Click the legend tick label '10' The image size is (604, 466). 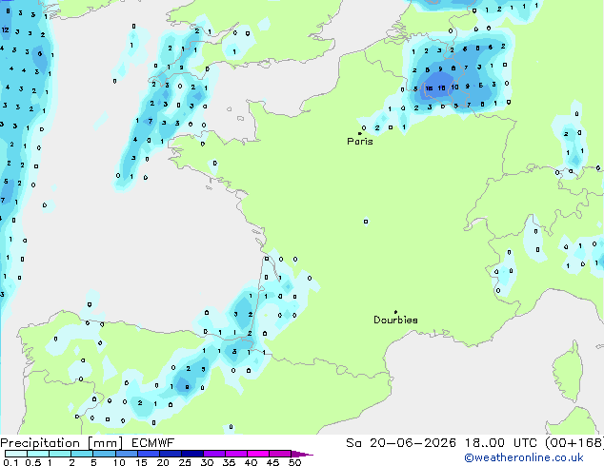(x=119, y=462)
